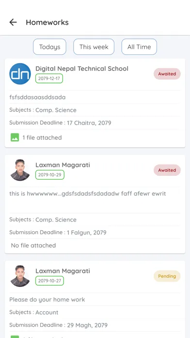The height and width of the screenshot is (338, 190).
Task: Tap the Pending status badge
Action: point(167,276)
